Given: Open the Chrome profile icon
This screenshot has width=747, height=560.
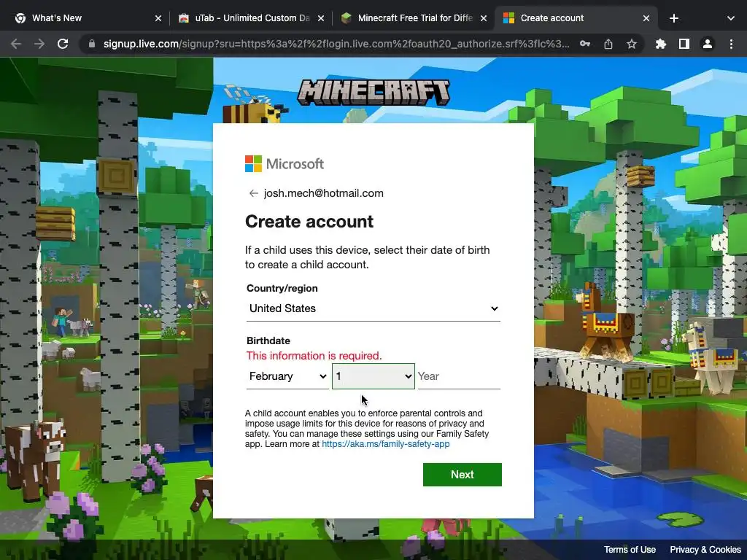Looking at the screenshot, I should point(708,44).
